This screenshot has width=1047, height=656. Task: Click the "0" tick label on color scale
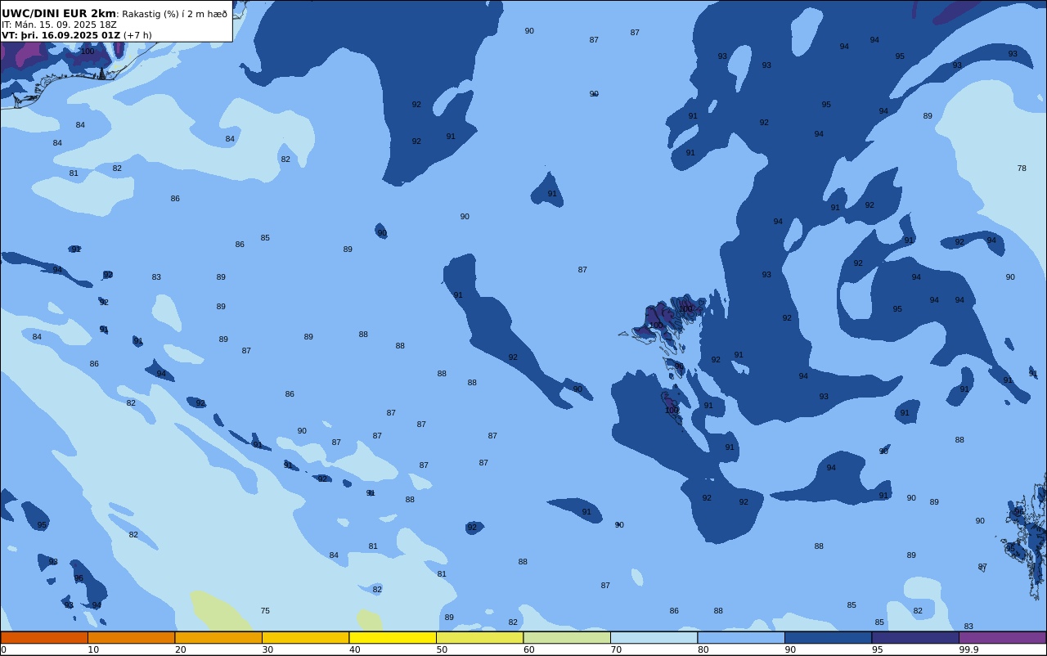tap(3, 649)
